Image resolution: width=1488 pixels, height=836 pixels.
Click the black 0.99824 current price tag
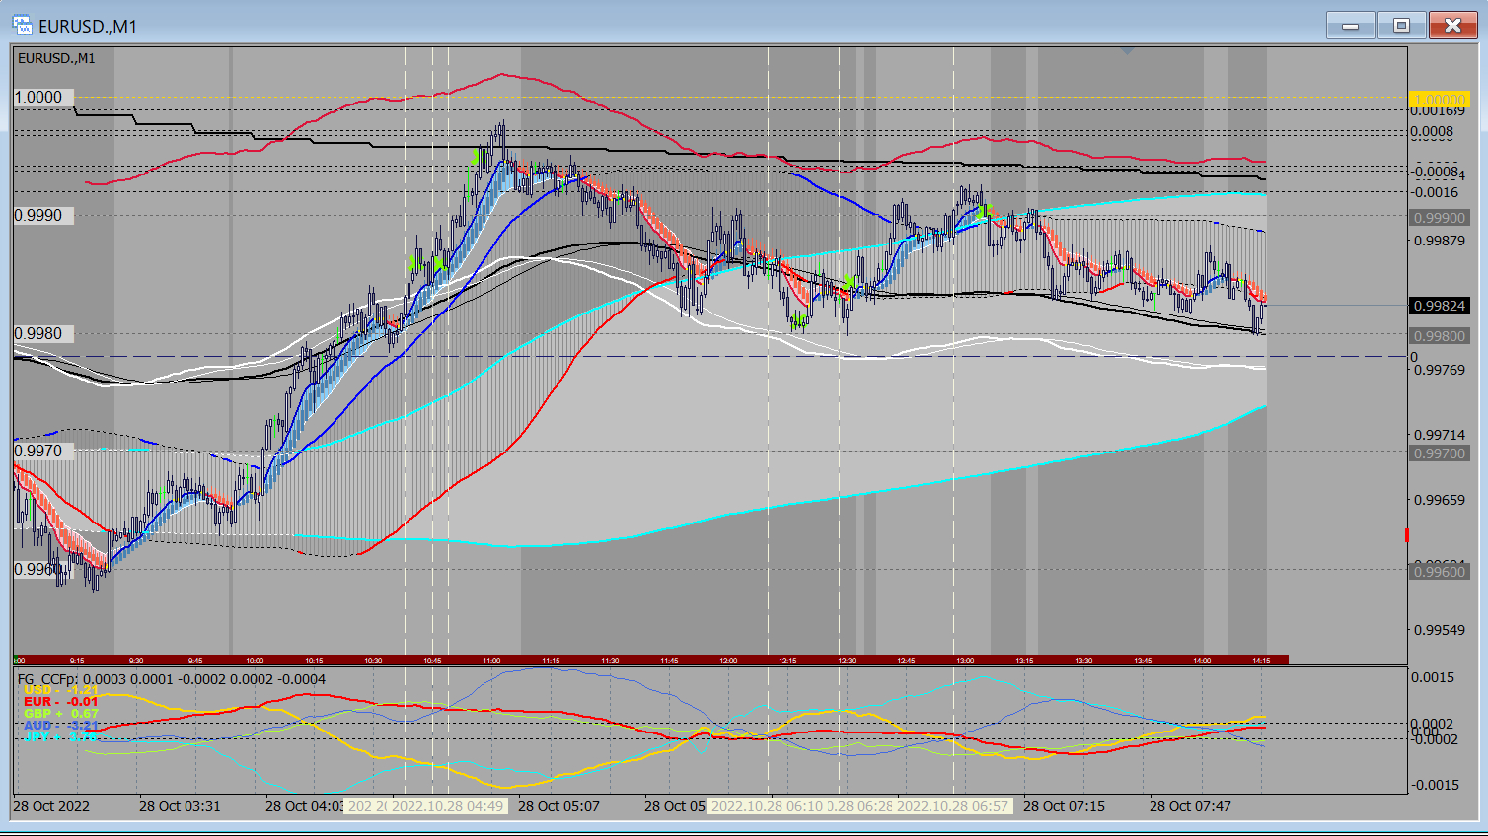tap(1439, 306)
